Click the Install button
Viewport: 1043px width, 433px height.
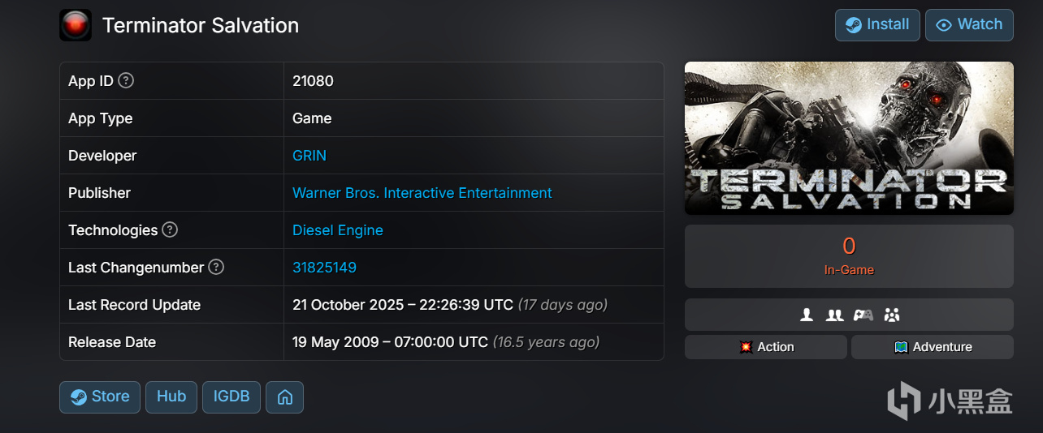pos(877,25)
